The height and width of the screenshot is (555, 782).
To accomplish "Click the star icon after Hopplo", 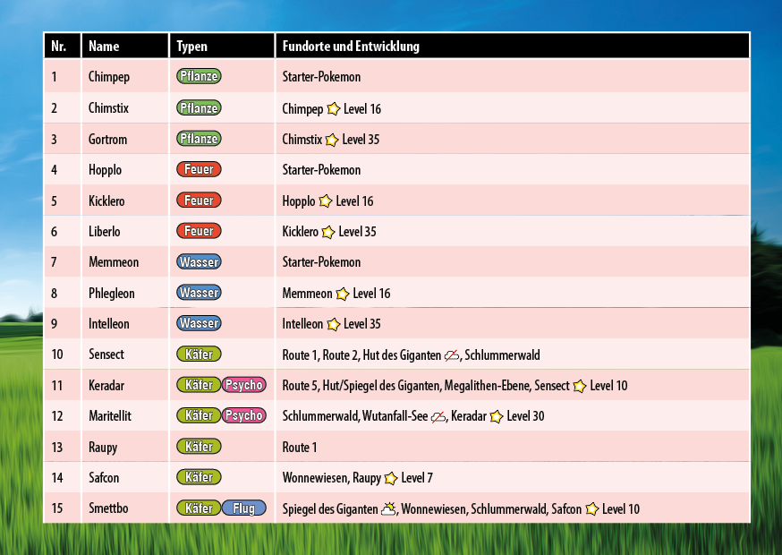I will click(326, 201).
